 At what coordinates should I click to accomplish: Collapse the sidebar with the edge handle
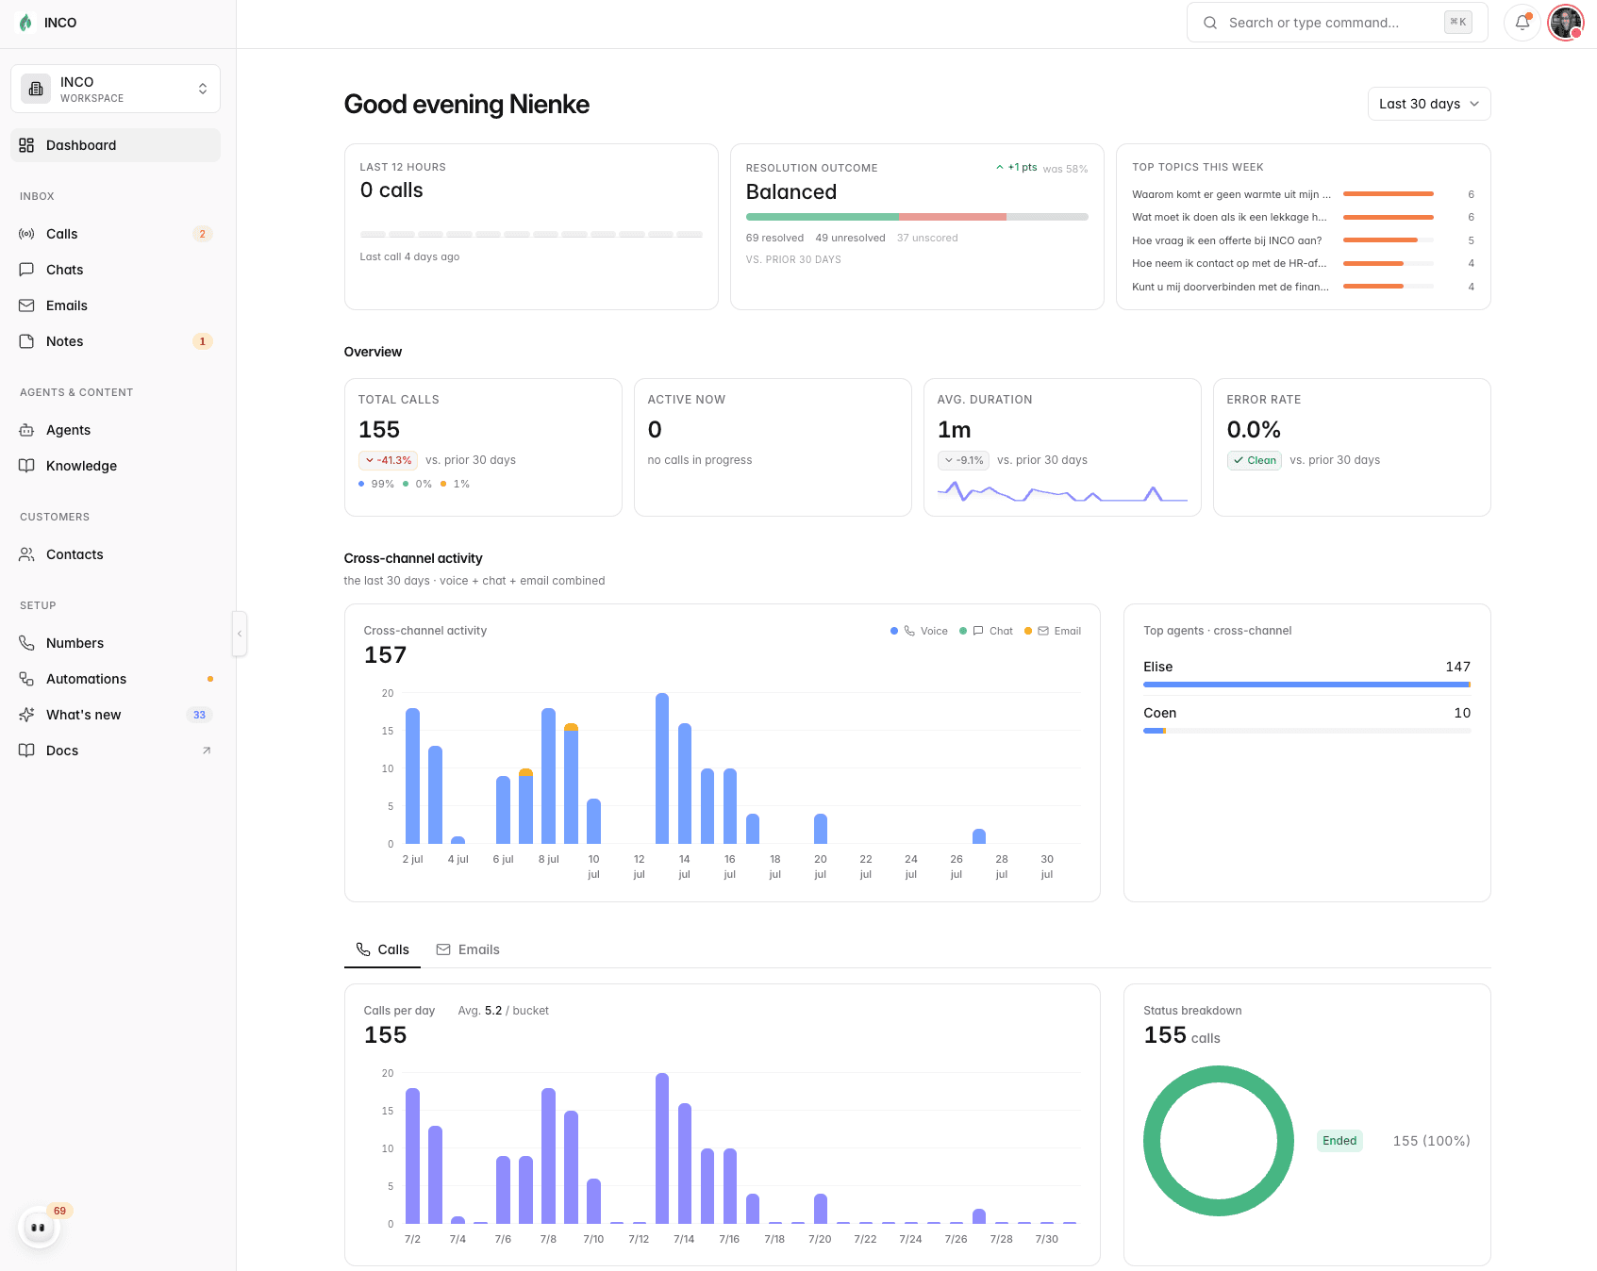[240, 634]
